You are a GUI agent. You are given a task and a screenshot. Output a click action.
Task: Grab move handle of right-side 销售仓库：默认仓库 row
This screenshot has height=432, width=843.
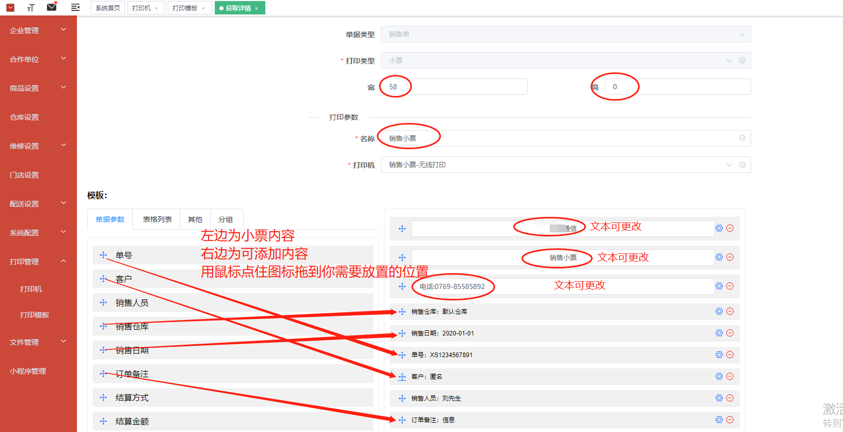[x=402, y=312]
